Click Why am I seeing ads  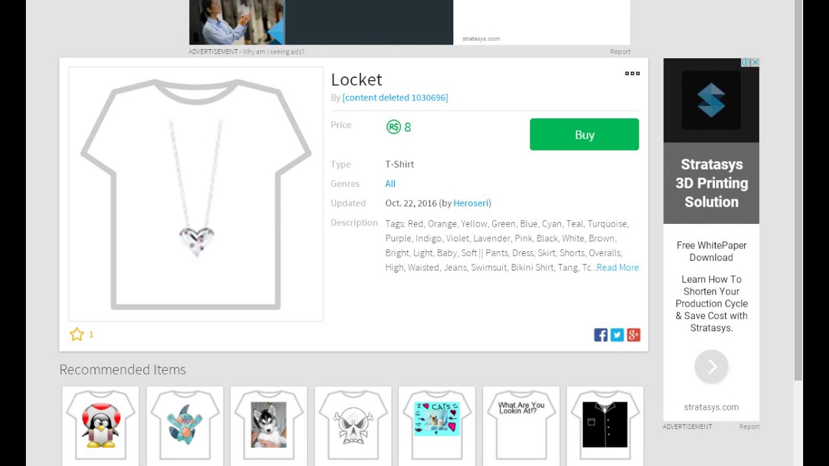273,52
